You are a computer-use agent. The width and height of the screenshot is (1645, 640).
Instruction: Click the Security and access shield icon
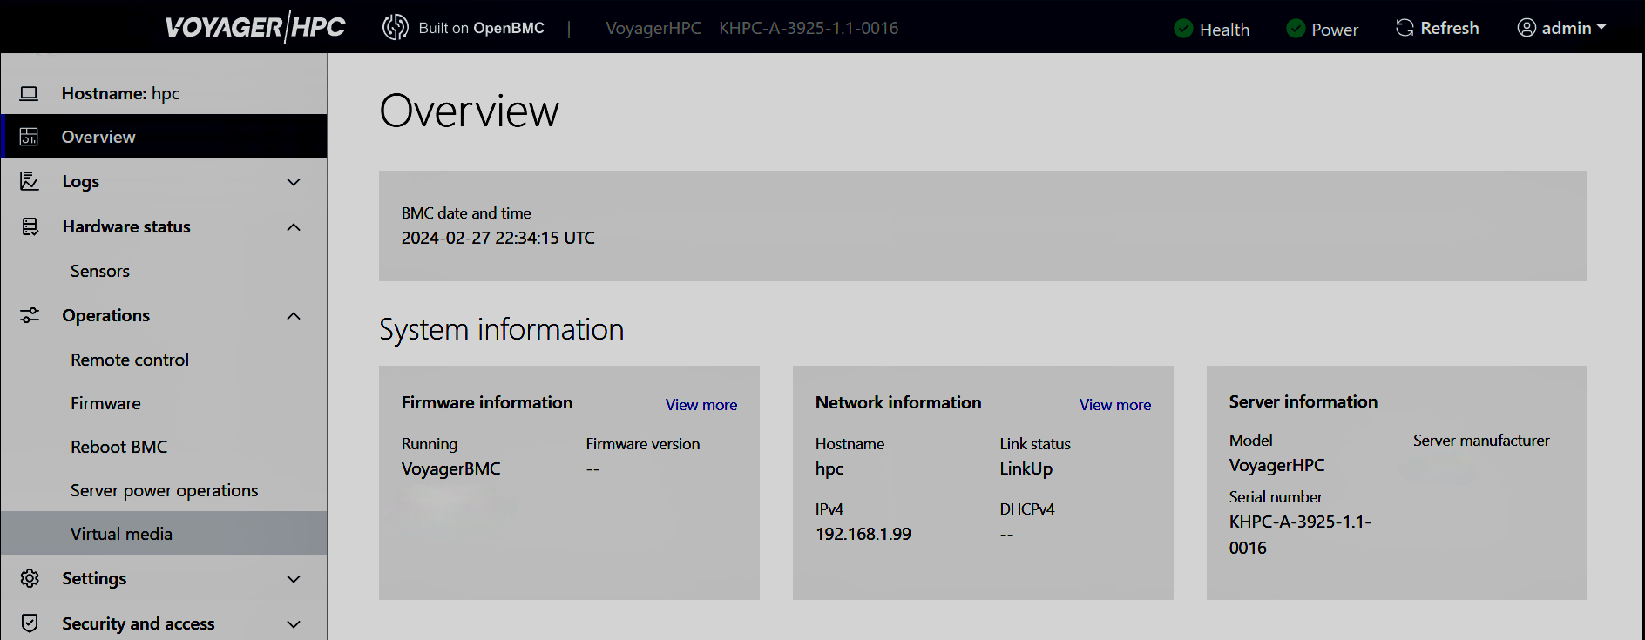pos(30,623)
